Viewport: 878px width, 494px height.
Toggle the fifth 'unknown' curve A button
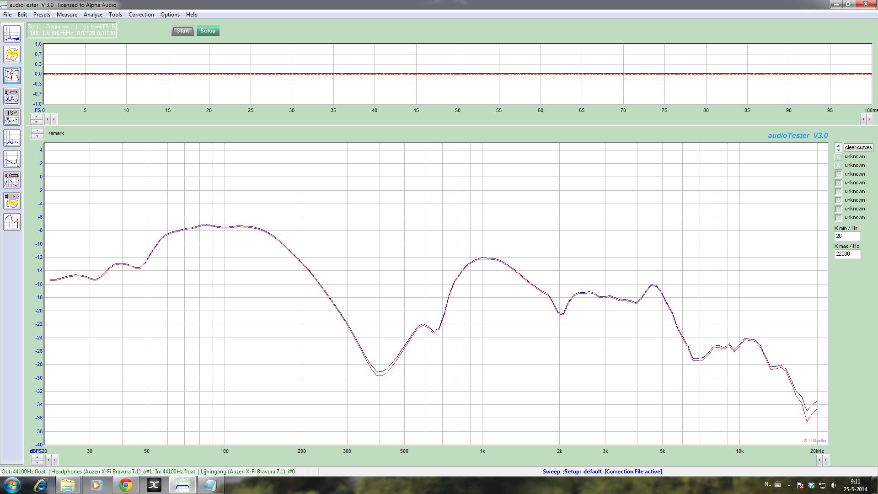pos(838,192)
